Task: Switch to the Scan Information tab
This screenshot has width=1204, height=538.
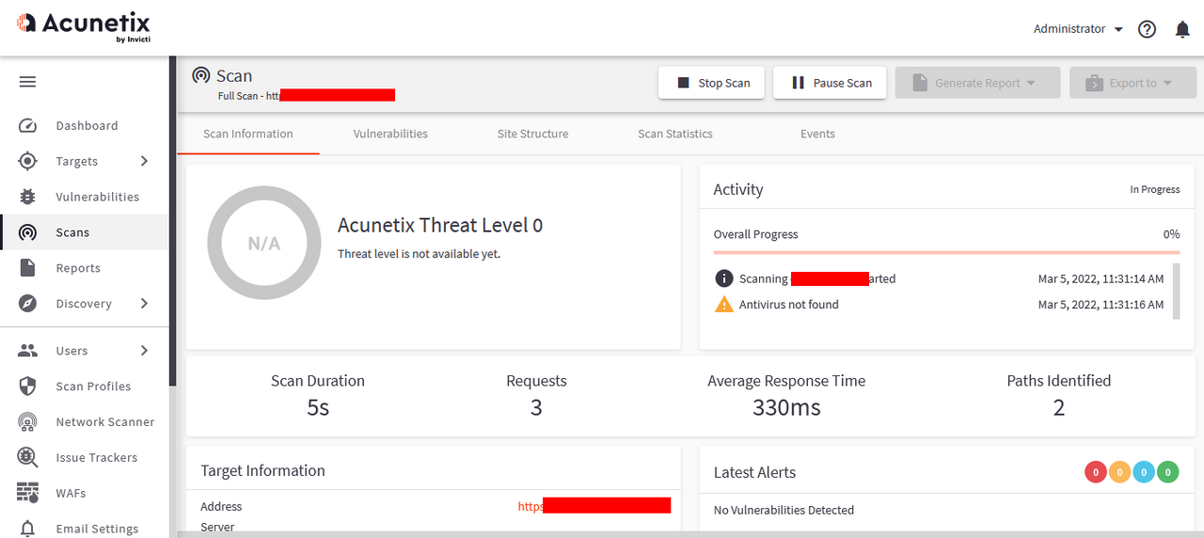Action: [248, 134]
